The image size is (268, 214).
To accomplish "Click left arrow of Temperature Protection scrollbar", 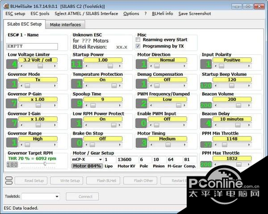I will (86, 86).
